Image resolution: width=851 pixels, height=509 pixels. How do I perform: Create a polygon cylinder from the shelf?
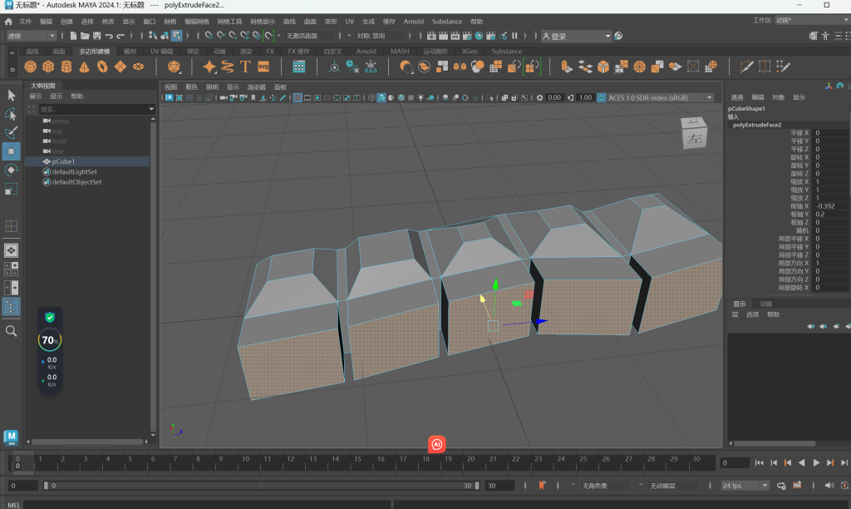[66, 67]
